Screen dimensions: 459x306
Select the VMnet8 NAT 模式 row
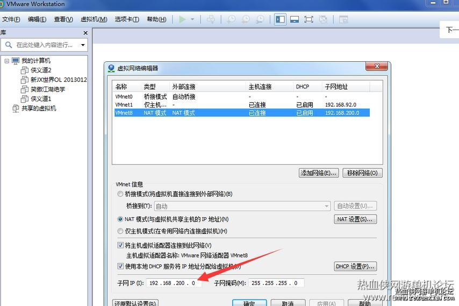pyautogui.click(x=242, y=113)
